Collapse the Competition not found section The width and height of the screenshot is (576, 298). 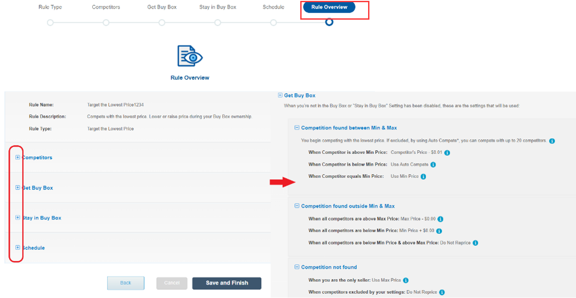click(297, 267)
